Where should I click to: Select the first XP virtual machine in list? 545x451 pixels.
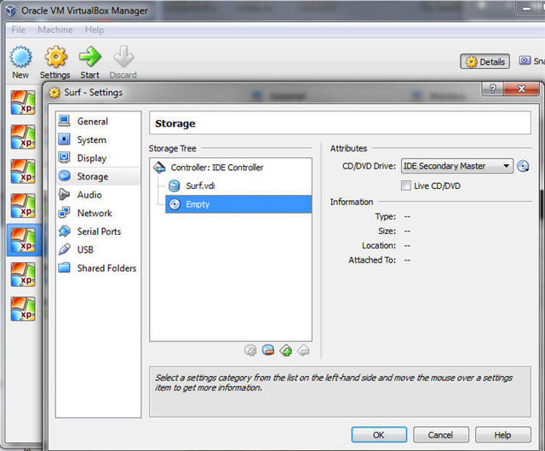pyautogui.click(x=23, y=102)
